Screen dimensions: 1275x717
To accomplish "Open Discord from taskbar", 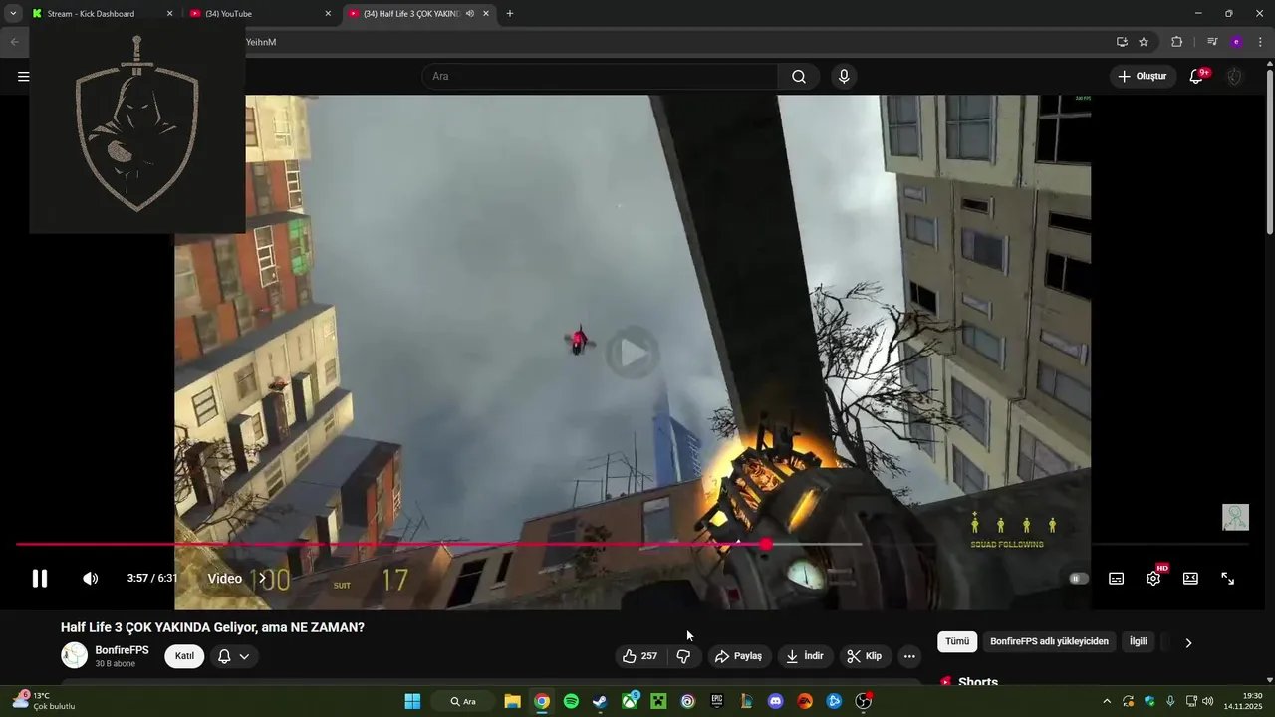I will point(776,701).
